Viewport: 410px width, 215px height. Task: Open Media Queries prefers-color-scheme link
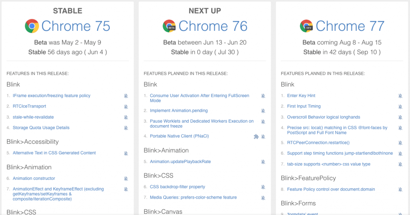(193, 197)
